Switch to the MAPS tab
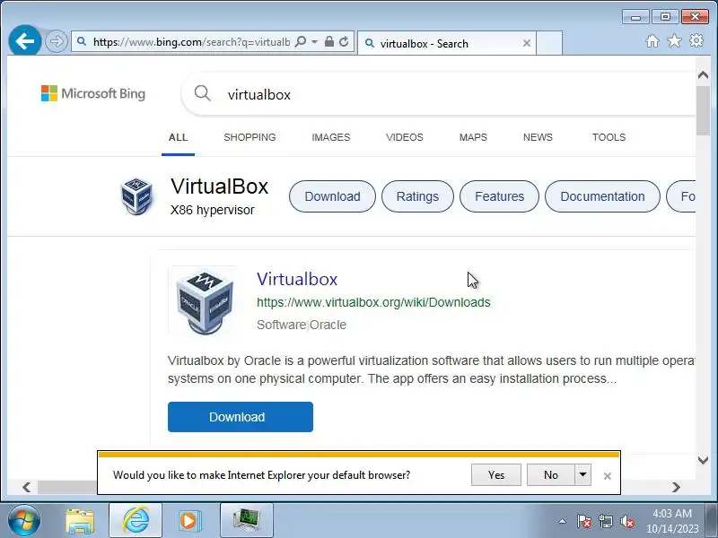Image resolution: width=718 pixels, height=538 pixels. [x=473, y=137]
